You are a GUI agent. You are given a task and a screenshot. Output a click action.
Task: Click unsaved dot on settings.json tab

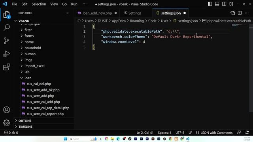(x=185, y=13)
